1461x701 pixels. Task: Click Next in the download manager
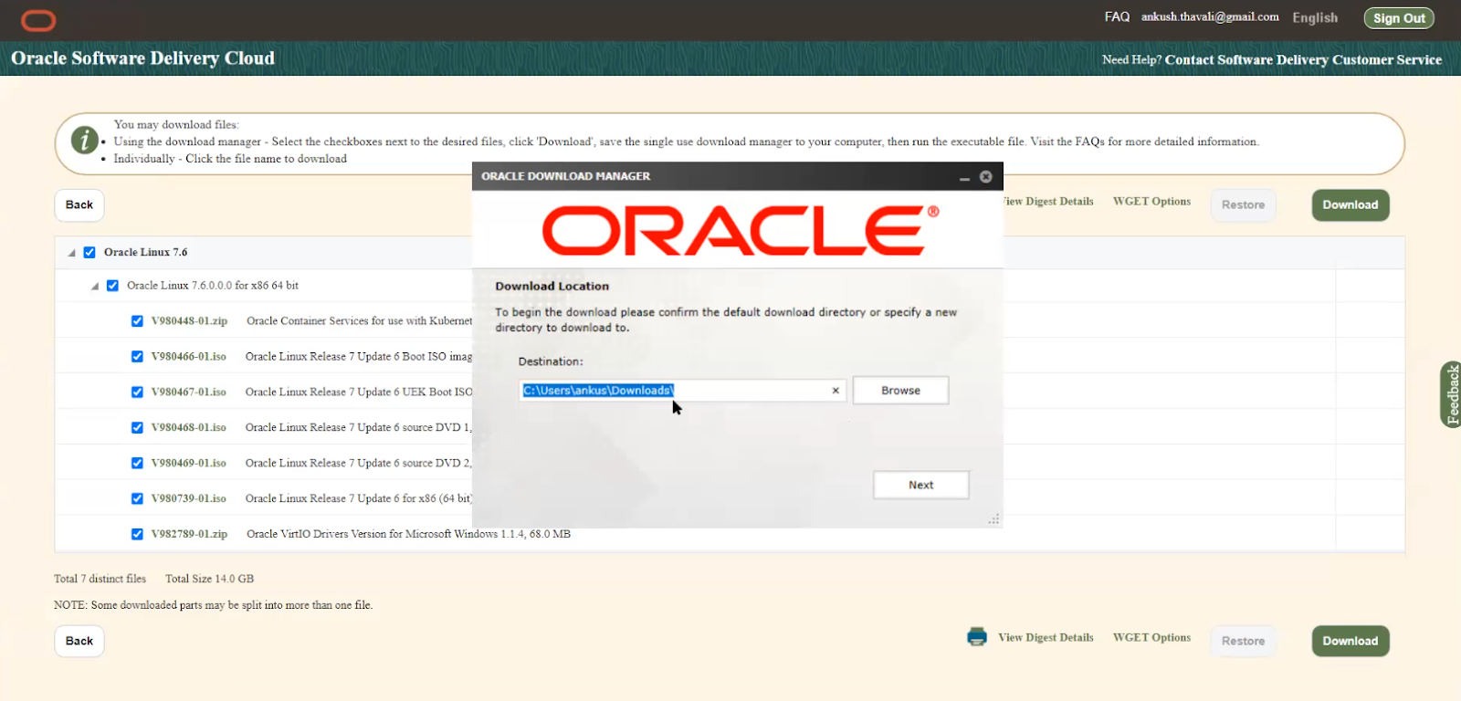click(921, 486)
